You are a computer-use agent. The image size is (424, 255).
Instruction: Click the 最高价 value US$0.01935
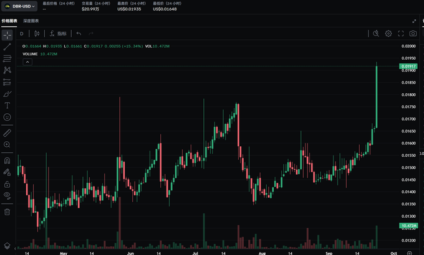129,9
